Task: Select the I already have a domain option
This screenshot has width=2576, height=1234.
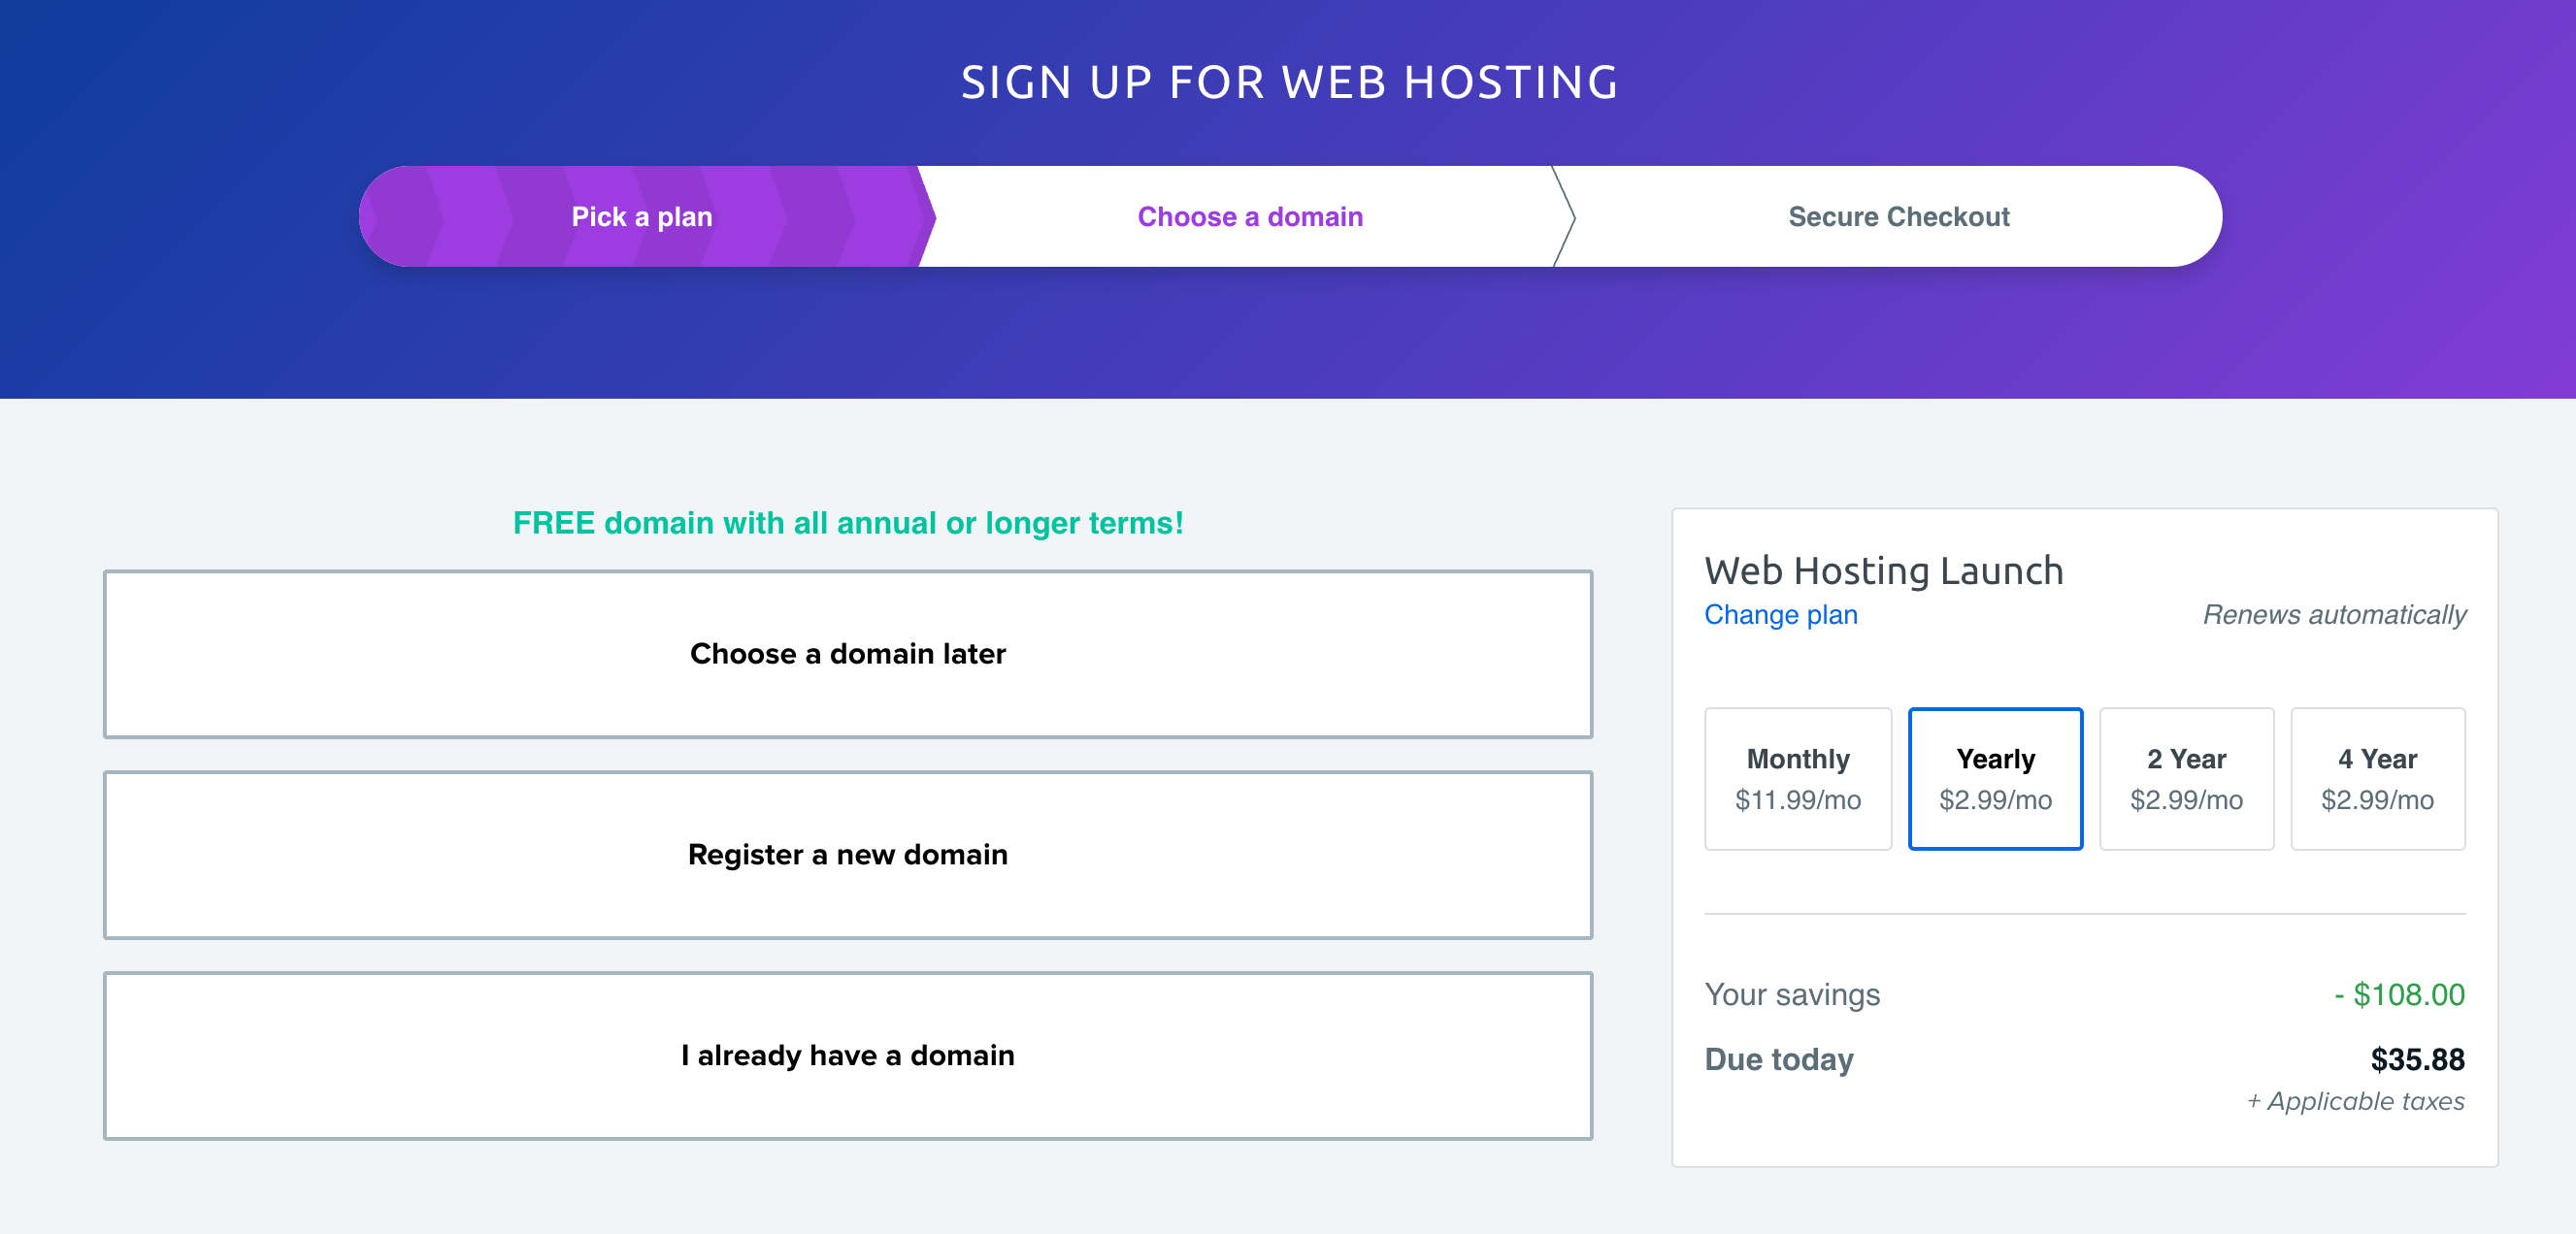Action: 847,1055
